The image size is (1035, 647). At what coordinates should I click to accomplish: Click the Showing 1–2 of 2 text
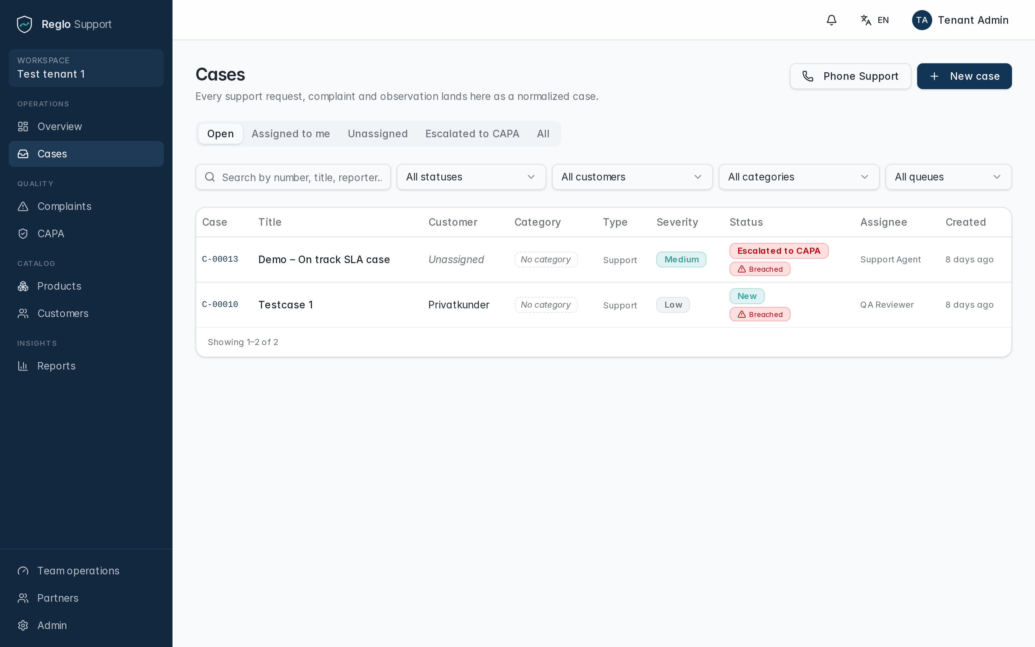[x=243, y=342]
